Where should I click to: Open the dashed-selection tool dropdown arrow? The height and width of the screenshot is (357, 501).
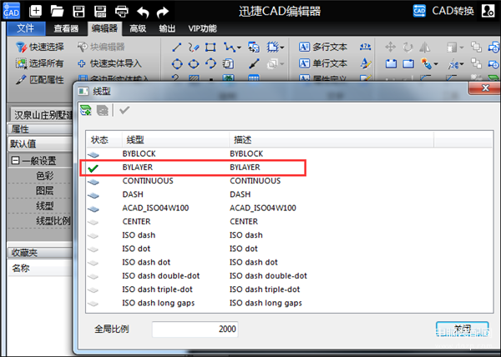tap(282, 48)
